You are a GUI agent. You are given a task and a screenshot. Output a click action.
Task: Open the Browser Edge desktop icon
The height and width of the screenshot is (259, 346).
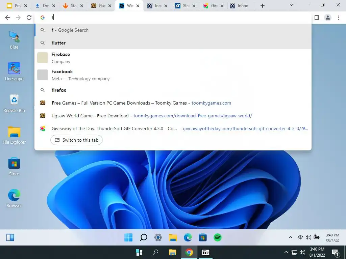click(x=14, y=198)
